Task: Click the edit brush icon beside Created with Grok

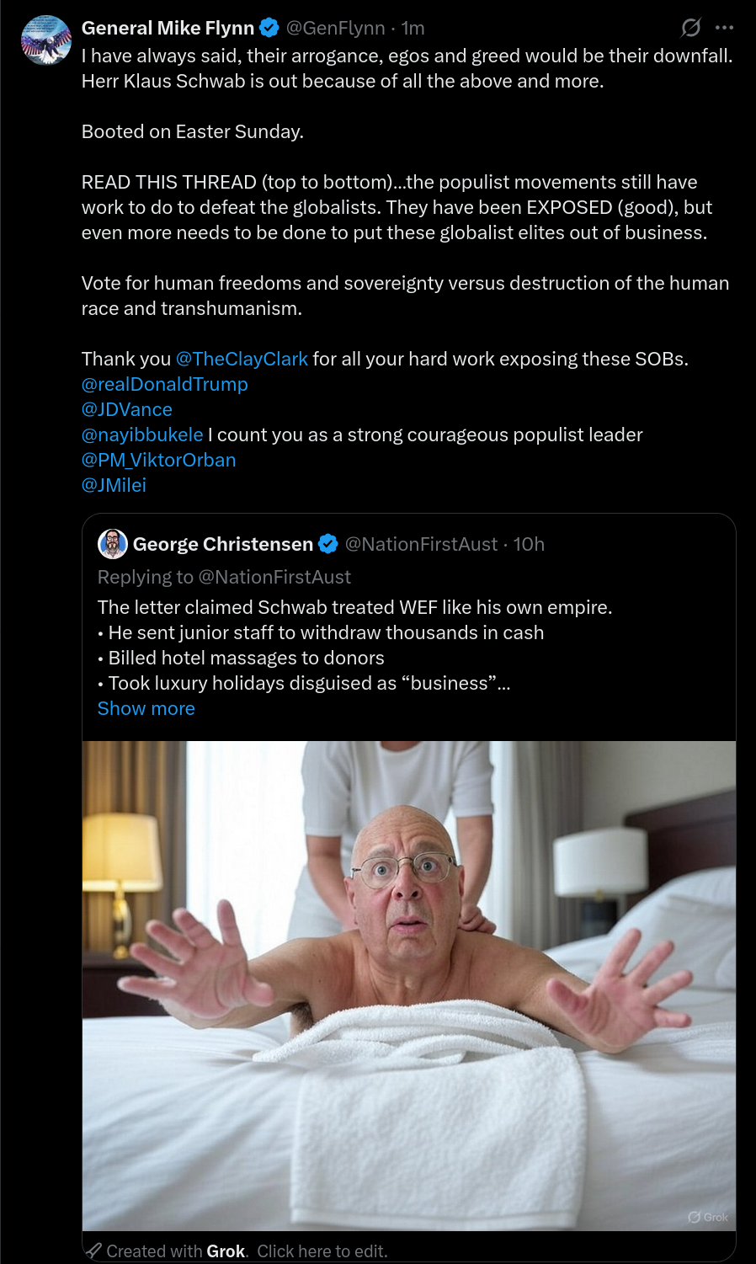Action: (94, 1251)
